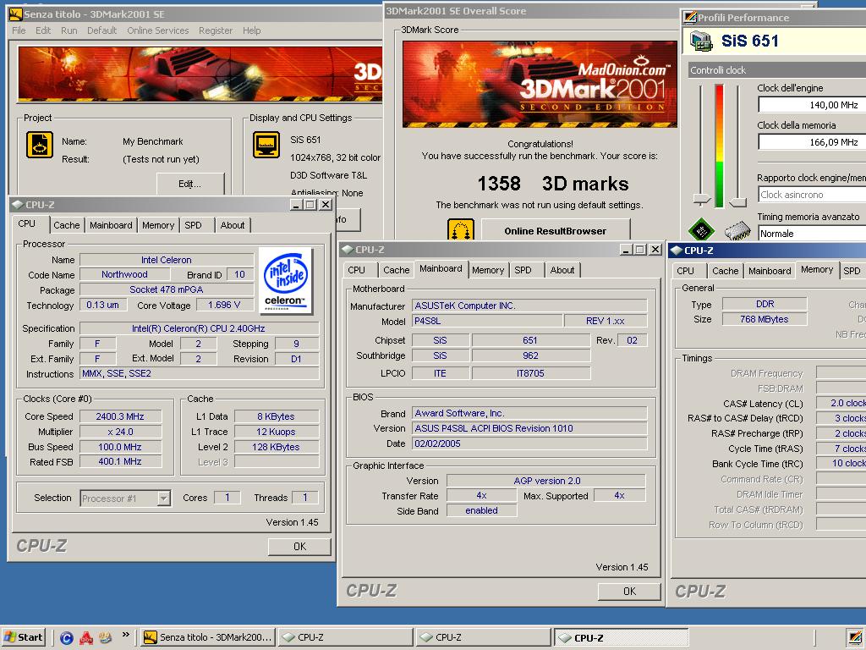Image resolution: width=866 pixels, height=650 pixels.
Task: Open the Run menu
Action: (x=69, y=30)
